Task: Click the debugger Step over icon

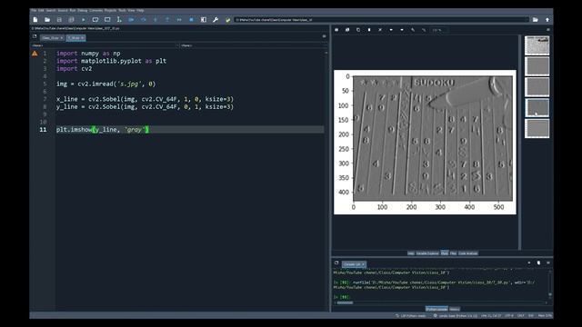Action: (144, 20)
